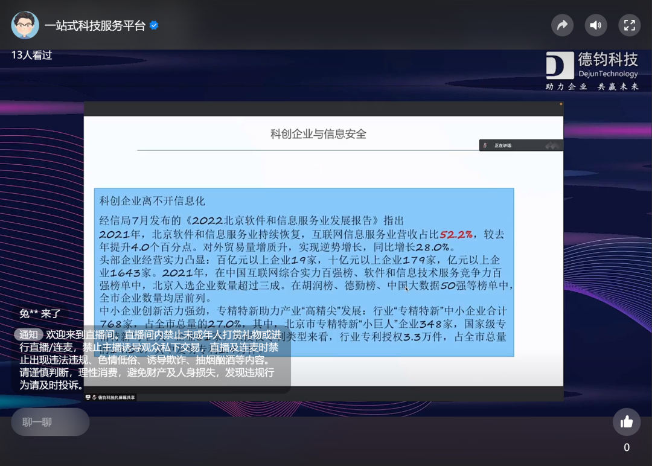This screenshot has height=466, width=652.
Task: Enter fullscreen using the expand icon
Action: point(629,25)
